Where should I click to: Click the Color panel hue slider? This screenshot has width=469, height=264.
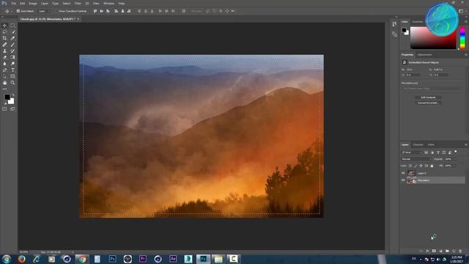click(462, 37)
